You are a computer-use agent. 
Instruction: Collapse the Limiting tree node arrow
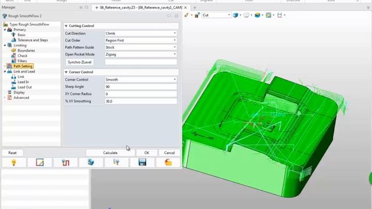[x=5, y=45]
